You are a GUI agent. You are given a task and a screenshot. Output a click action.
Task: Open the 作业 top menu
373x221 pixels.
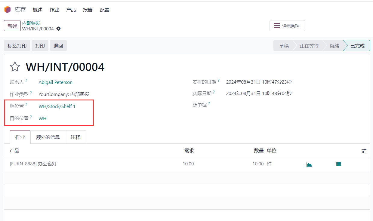[x=54, y=10]
